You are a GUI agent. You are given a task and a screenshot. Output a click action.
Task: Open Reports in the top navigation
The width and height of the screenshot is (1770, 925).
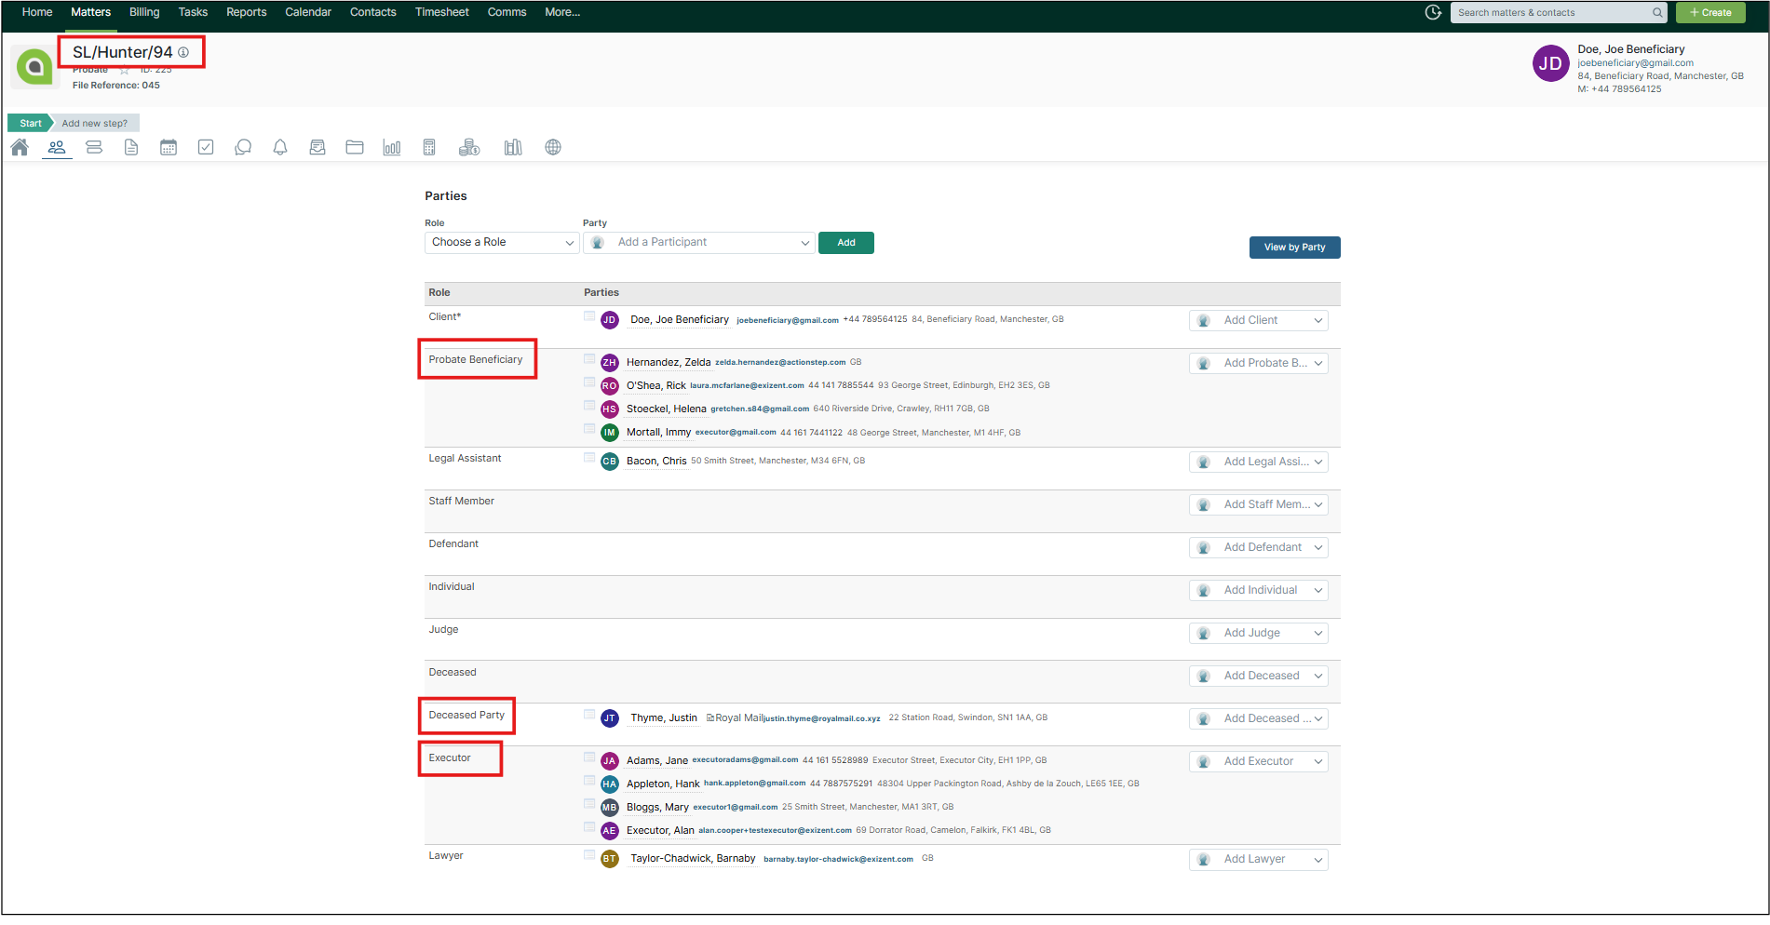tap(247, 12)
